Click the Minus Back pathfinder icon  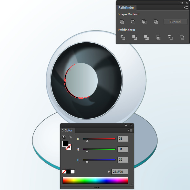click(182, 38)
